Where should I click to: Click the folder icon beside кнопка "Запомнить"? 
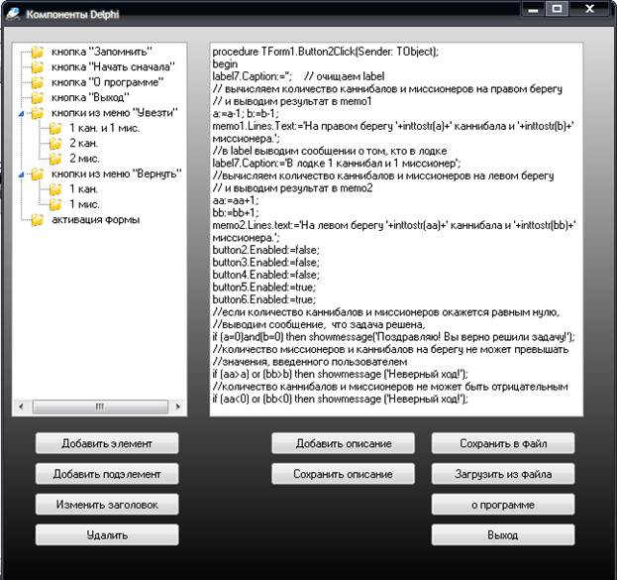point(39,52)
